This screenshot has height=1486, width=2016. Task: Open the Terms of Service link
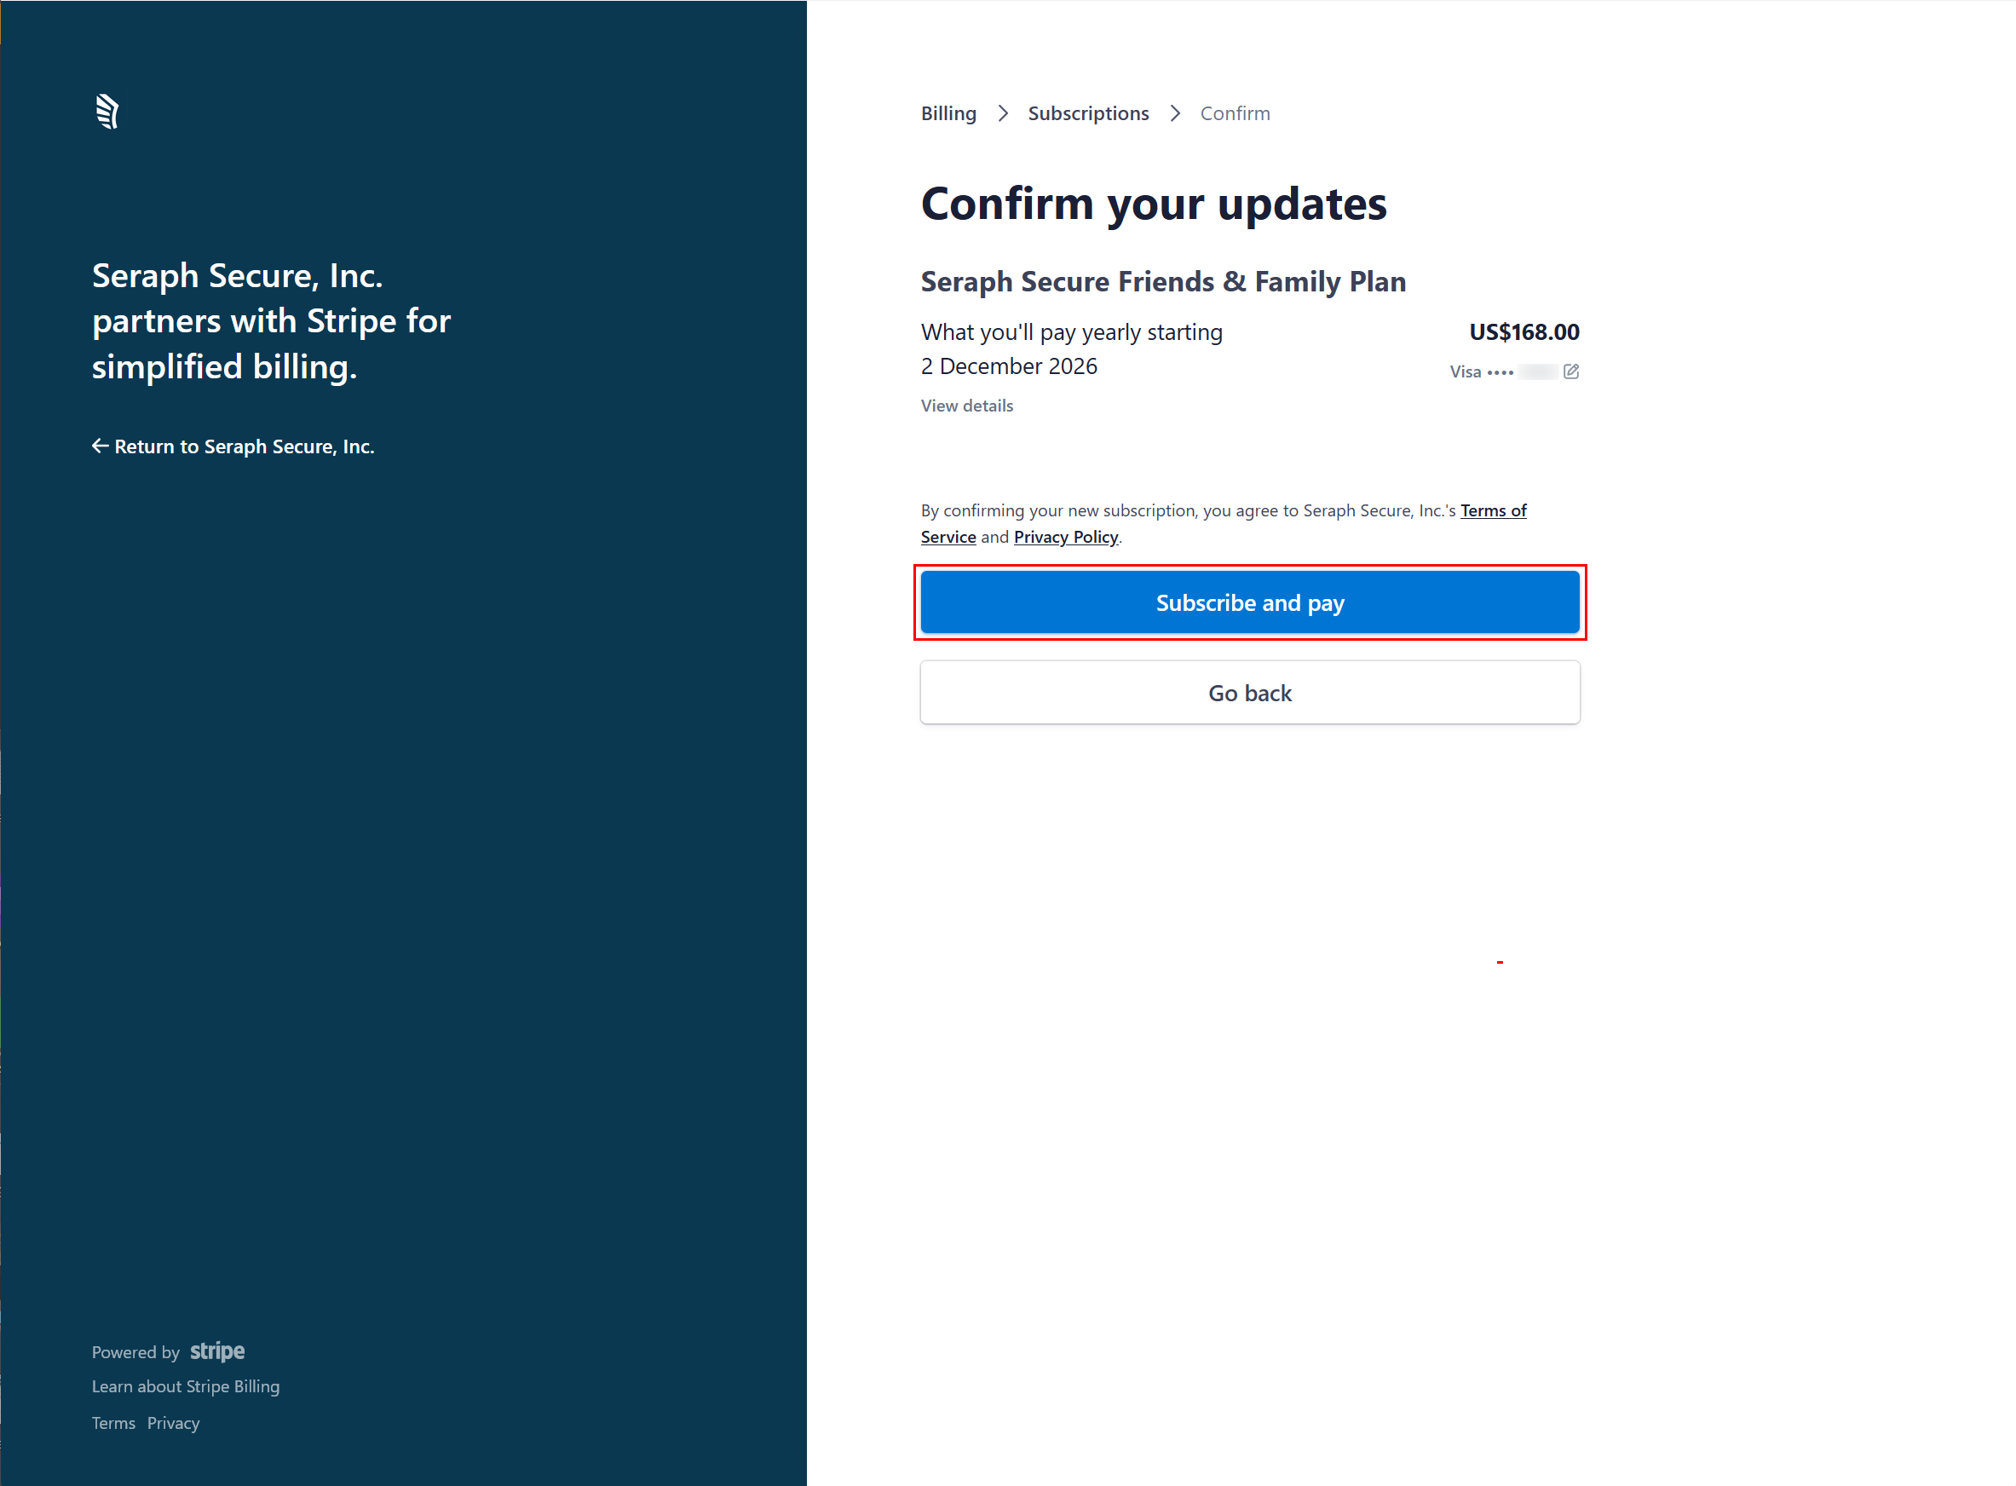tap(1493, 511)
